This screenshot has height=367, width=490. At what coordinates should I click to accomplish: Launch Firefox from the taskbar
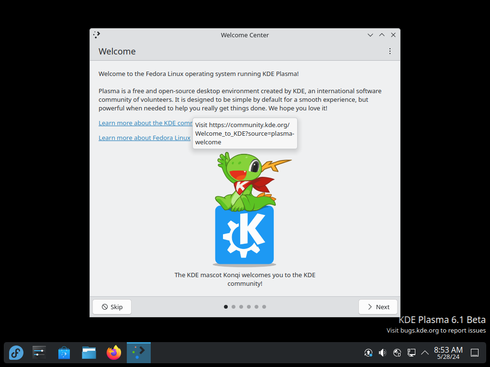114,353
